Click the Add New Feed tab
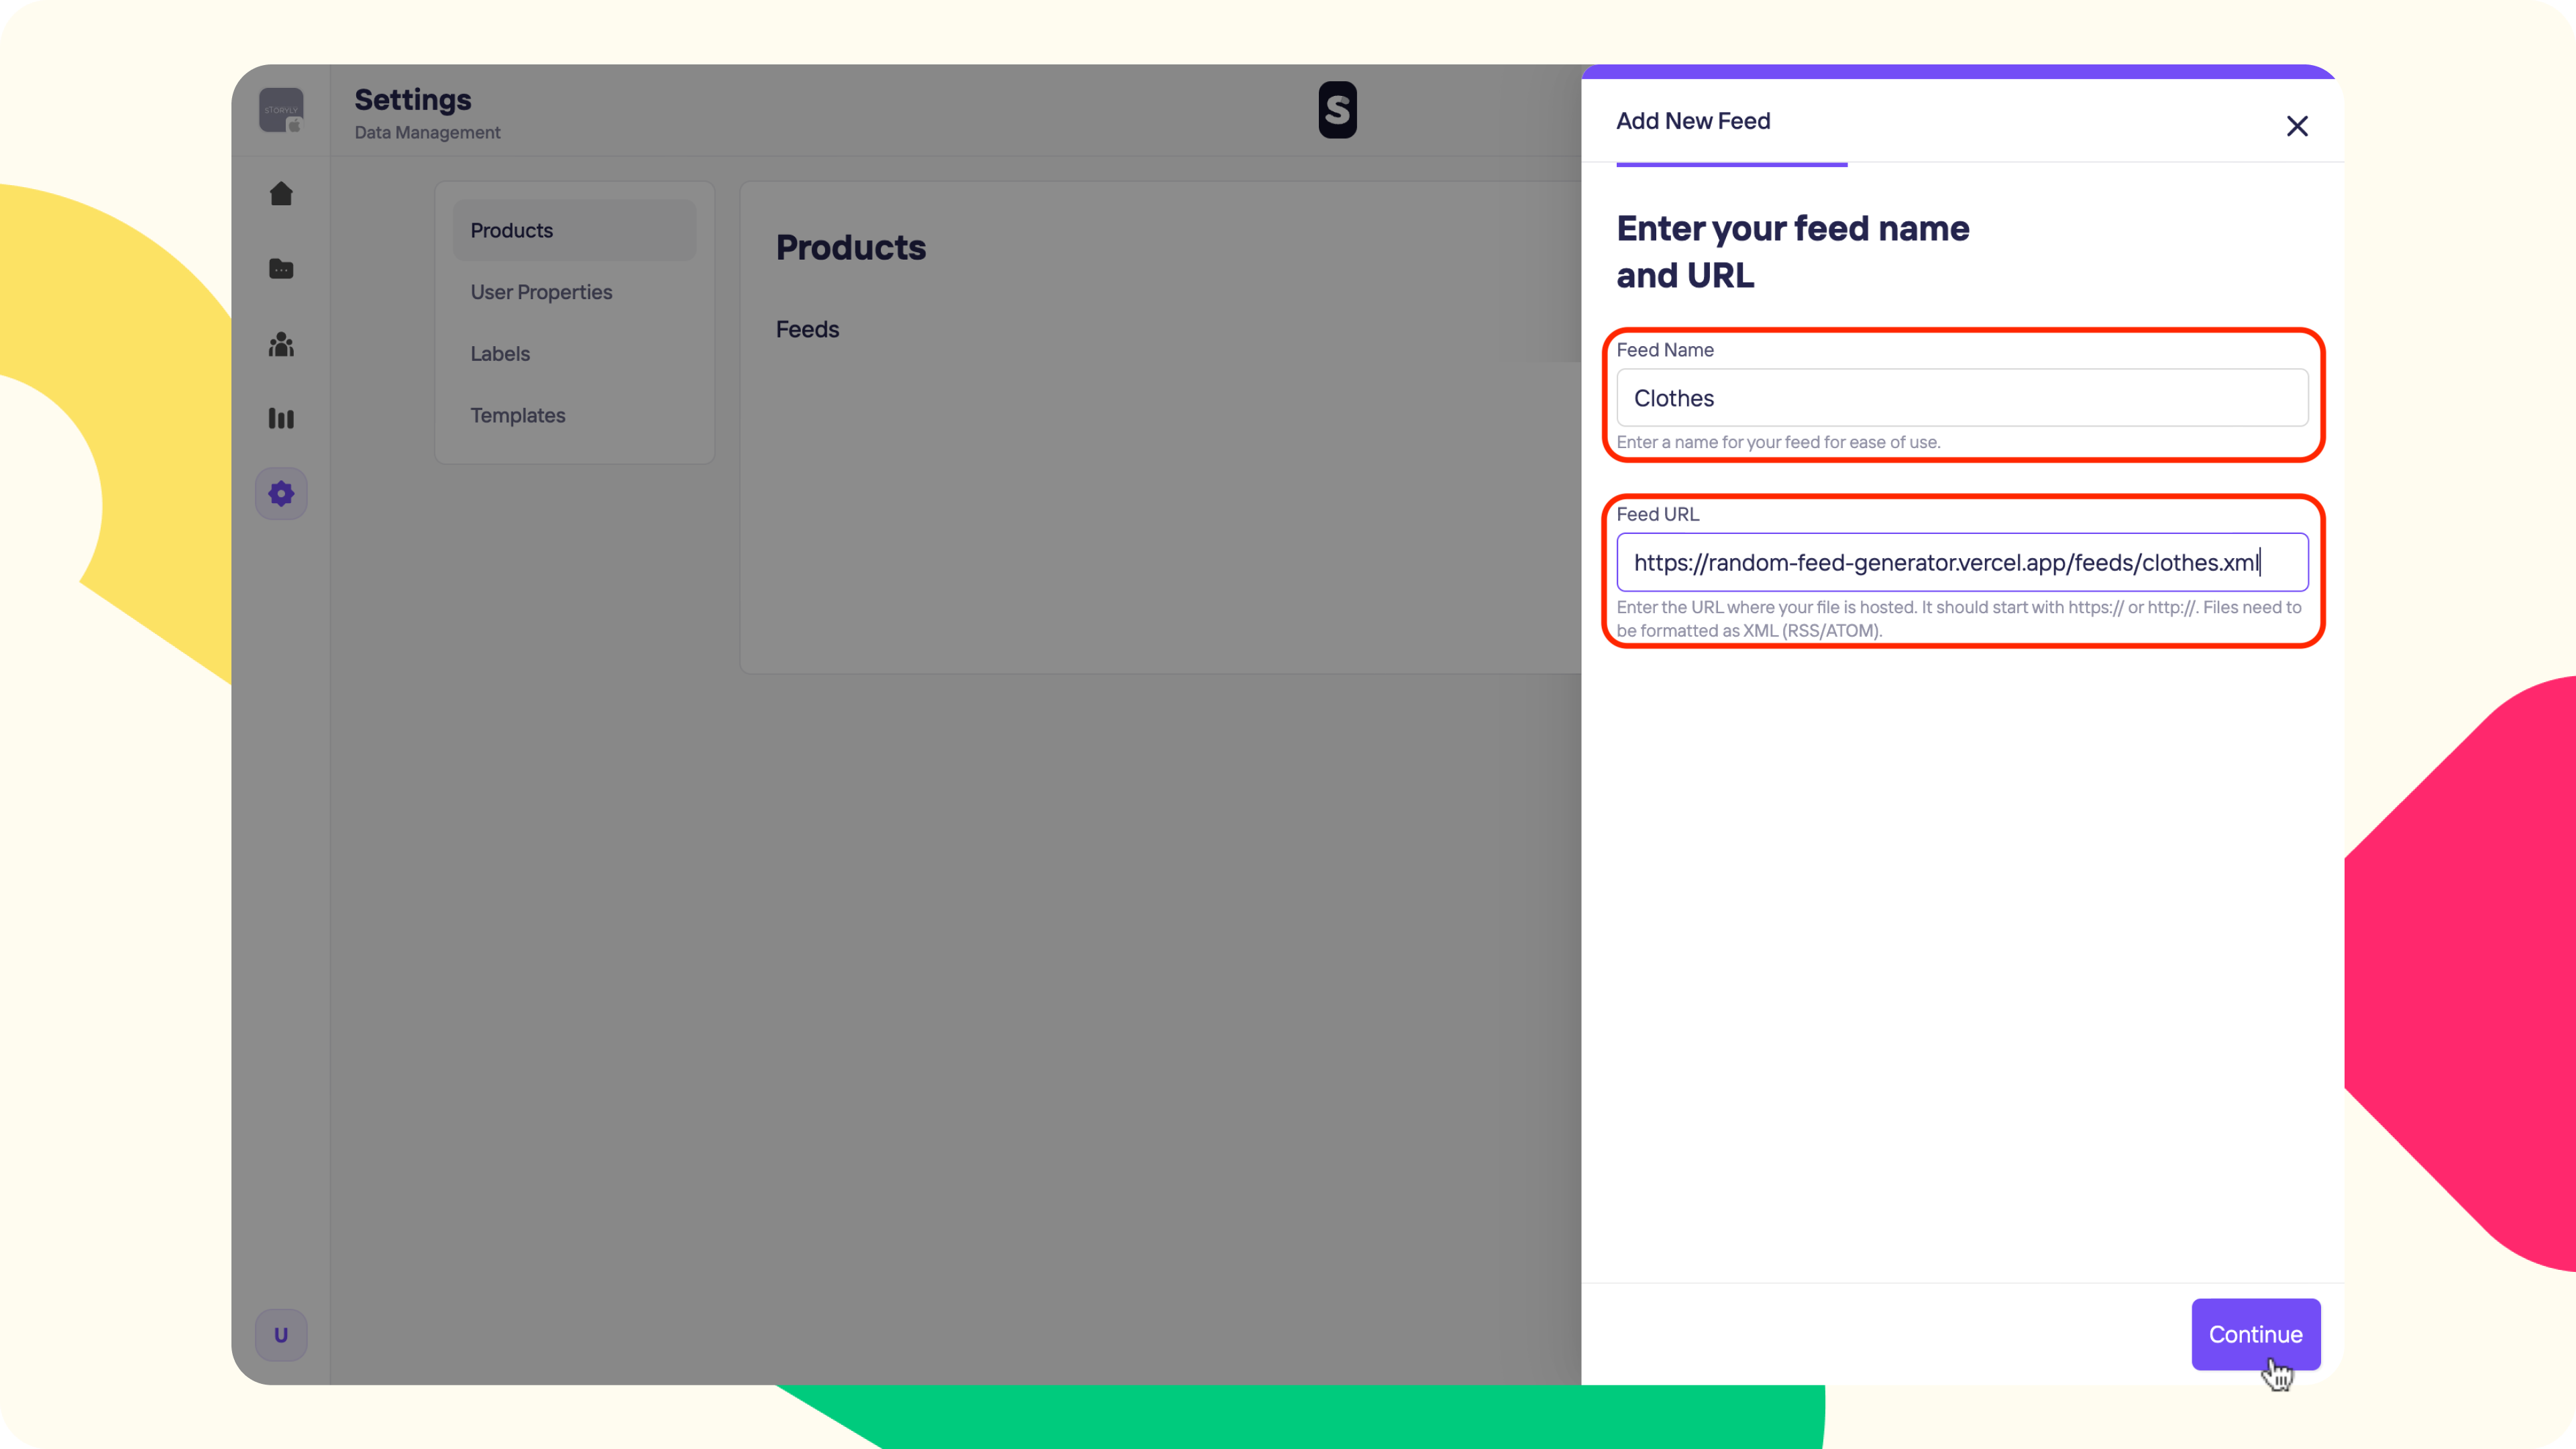The image size is (2576, 1449). click(1693, 121)
